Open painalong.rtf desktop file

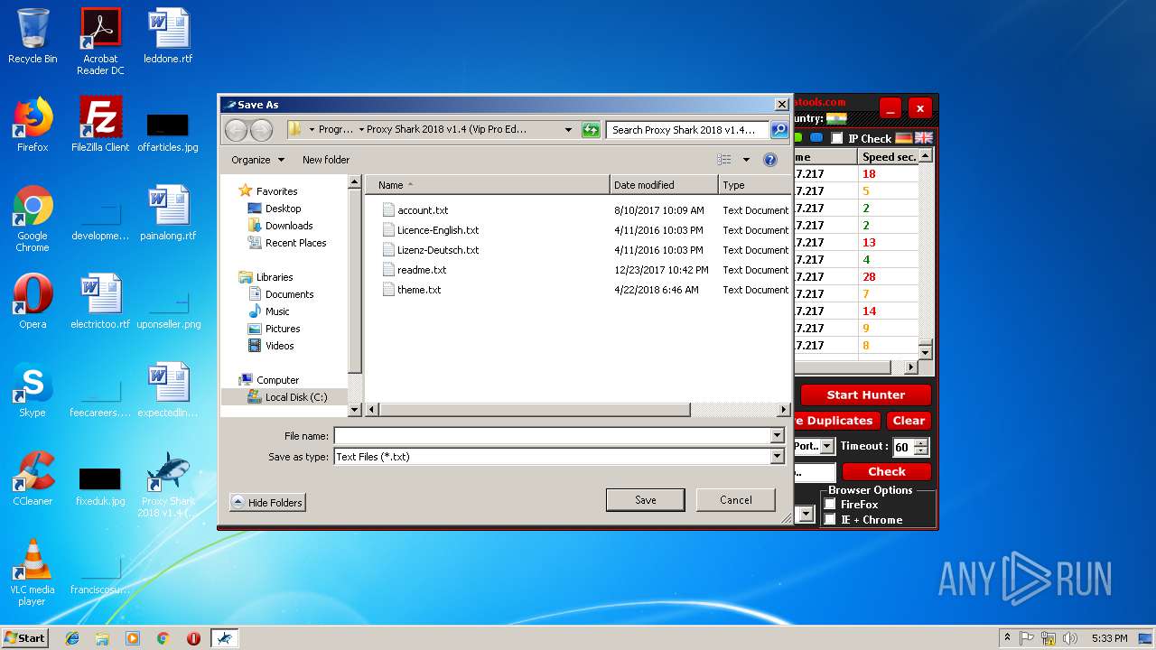point(168,213)
